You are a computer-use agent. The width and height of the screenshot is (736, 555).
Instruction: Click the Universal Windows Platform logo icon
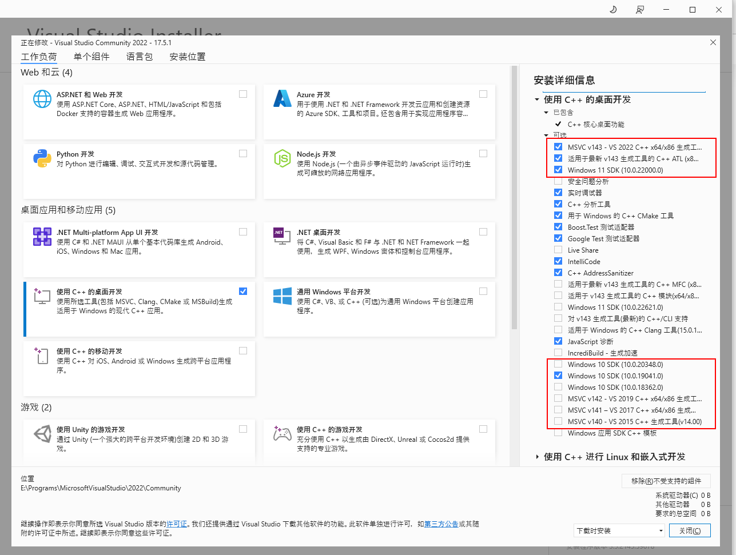click(283, 296)
